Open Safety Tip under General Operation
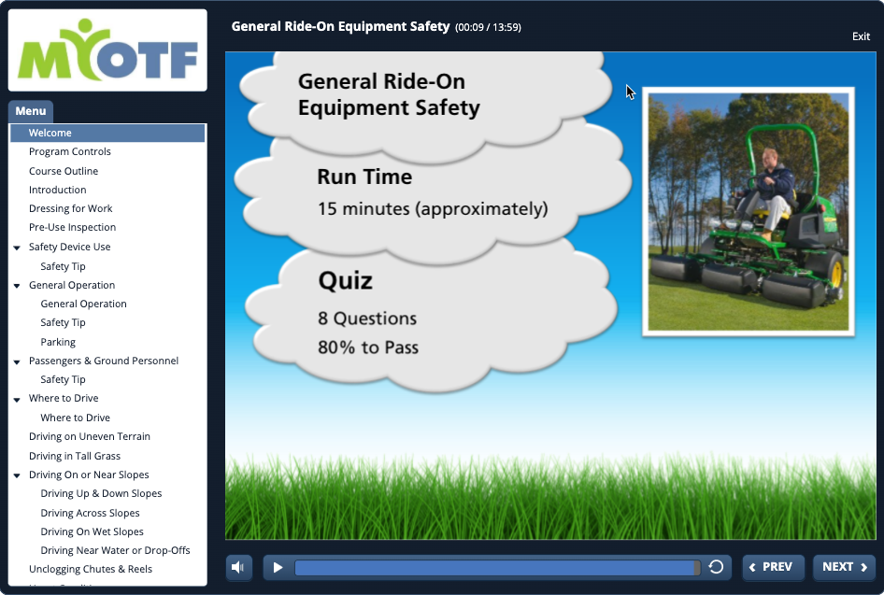This screenshot has height=595, width=884. pos(64,322)
